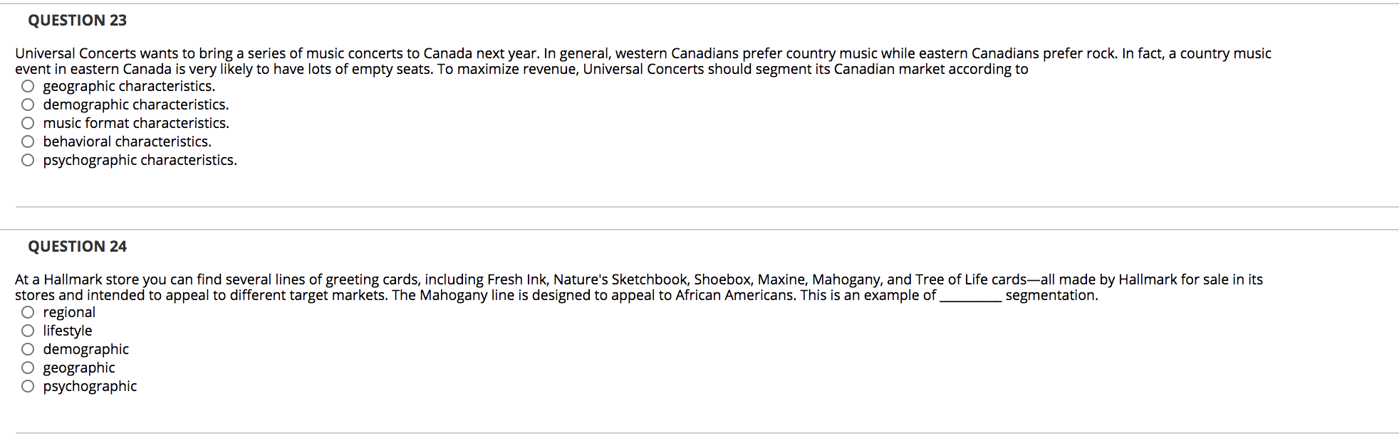The image size is (1399, 438).
Task: Choose demographic characteristics radio button
Action: click(28, 105)
